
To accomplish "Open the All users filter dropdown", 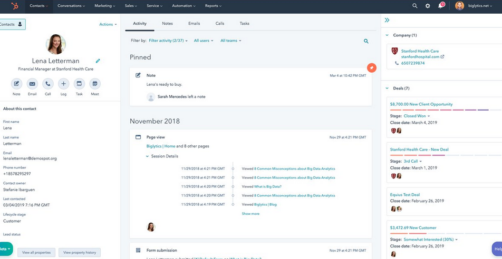I will (204, 41).
